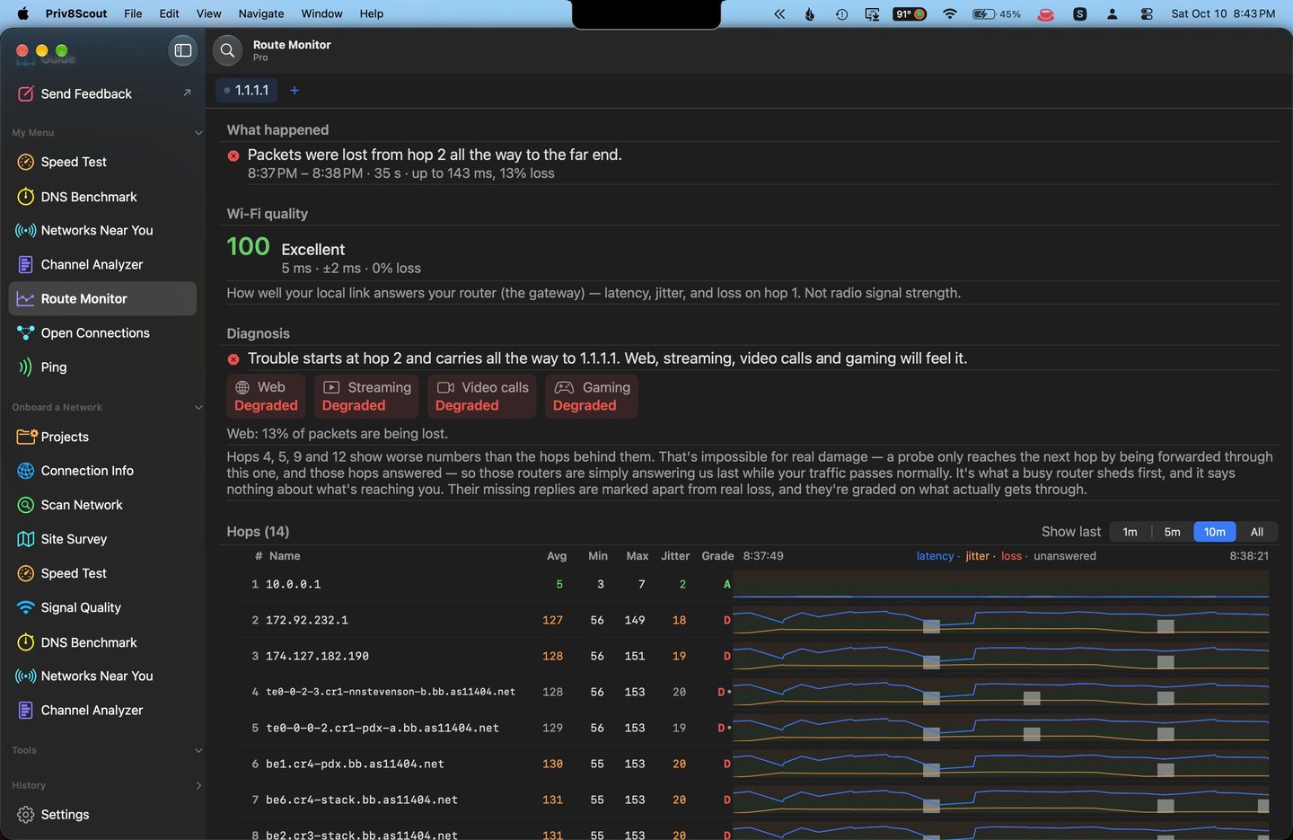Collapse the My Menu section
Image resolution: width=1293 pixels, height=840 pixels.
[198, 133]
